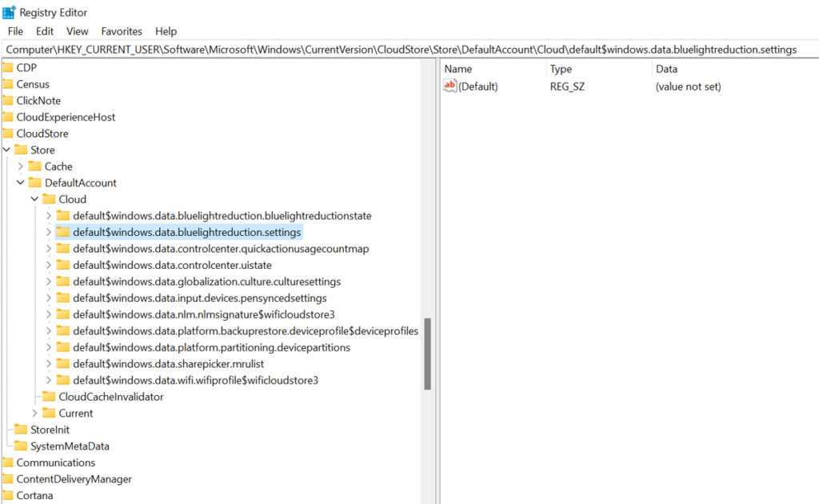Click the bluelightreductionstate folder icon

click(x=63, y=216)
